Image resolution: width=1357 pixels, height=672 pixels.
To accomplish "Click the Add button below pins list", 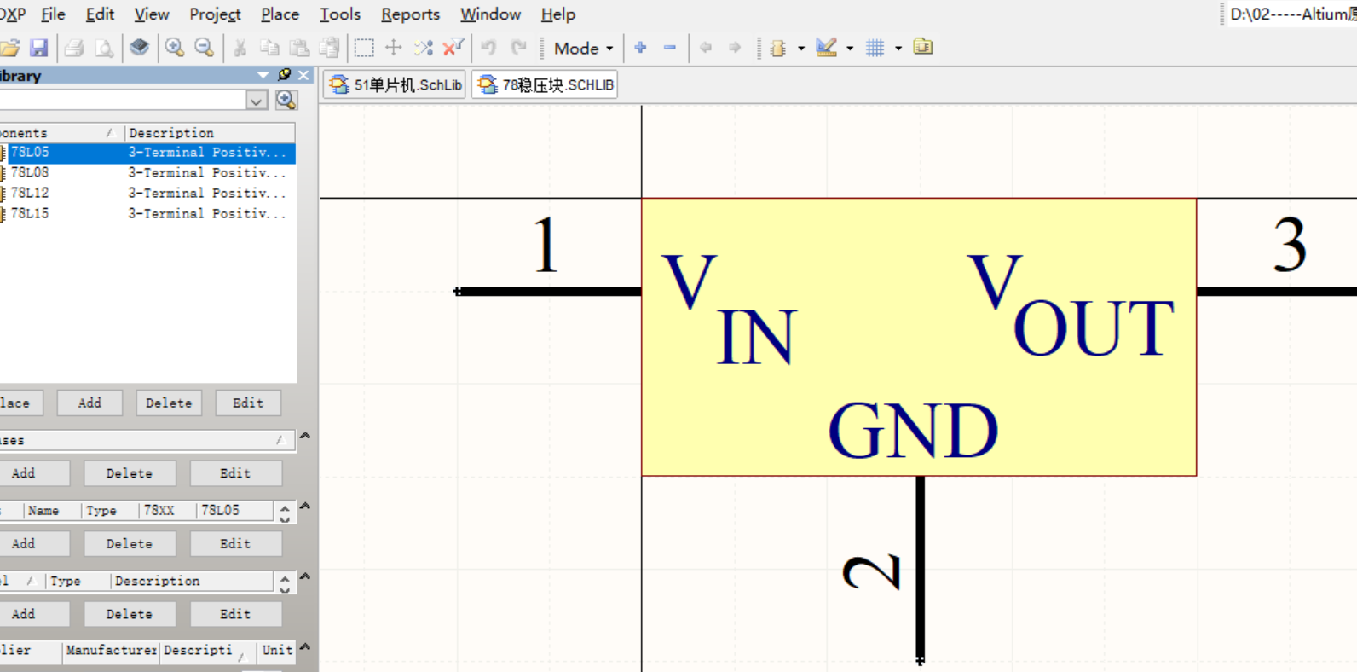I will 24,544.
